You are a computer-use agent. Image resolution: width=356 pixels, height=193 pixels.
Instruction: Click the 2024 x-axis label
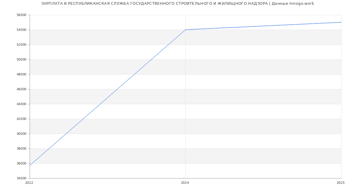pyautogui.click(x=185, y=183)
